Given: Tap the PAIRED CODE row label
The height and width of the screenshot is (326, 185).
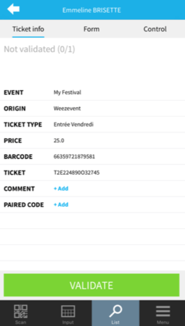Looking at the screenshot, I should coord(24,205).
